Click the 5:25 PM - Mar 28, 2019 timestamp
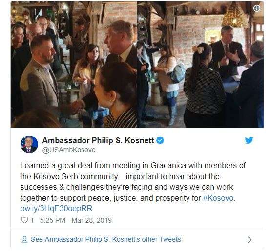Image resolution: width=271 pixels, height=251 pixels. 76,220
